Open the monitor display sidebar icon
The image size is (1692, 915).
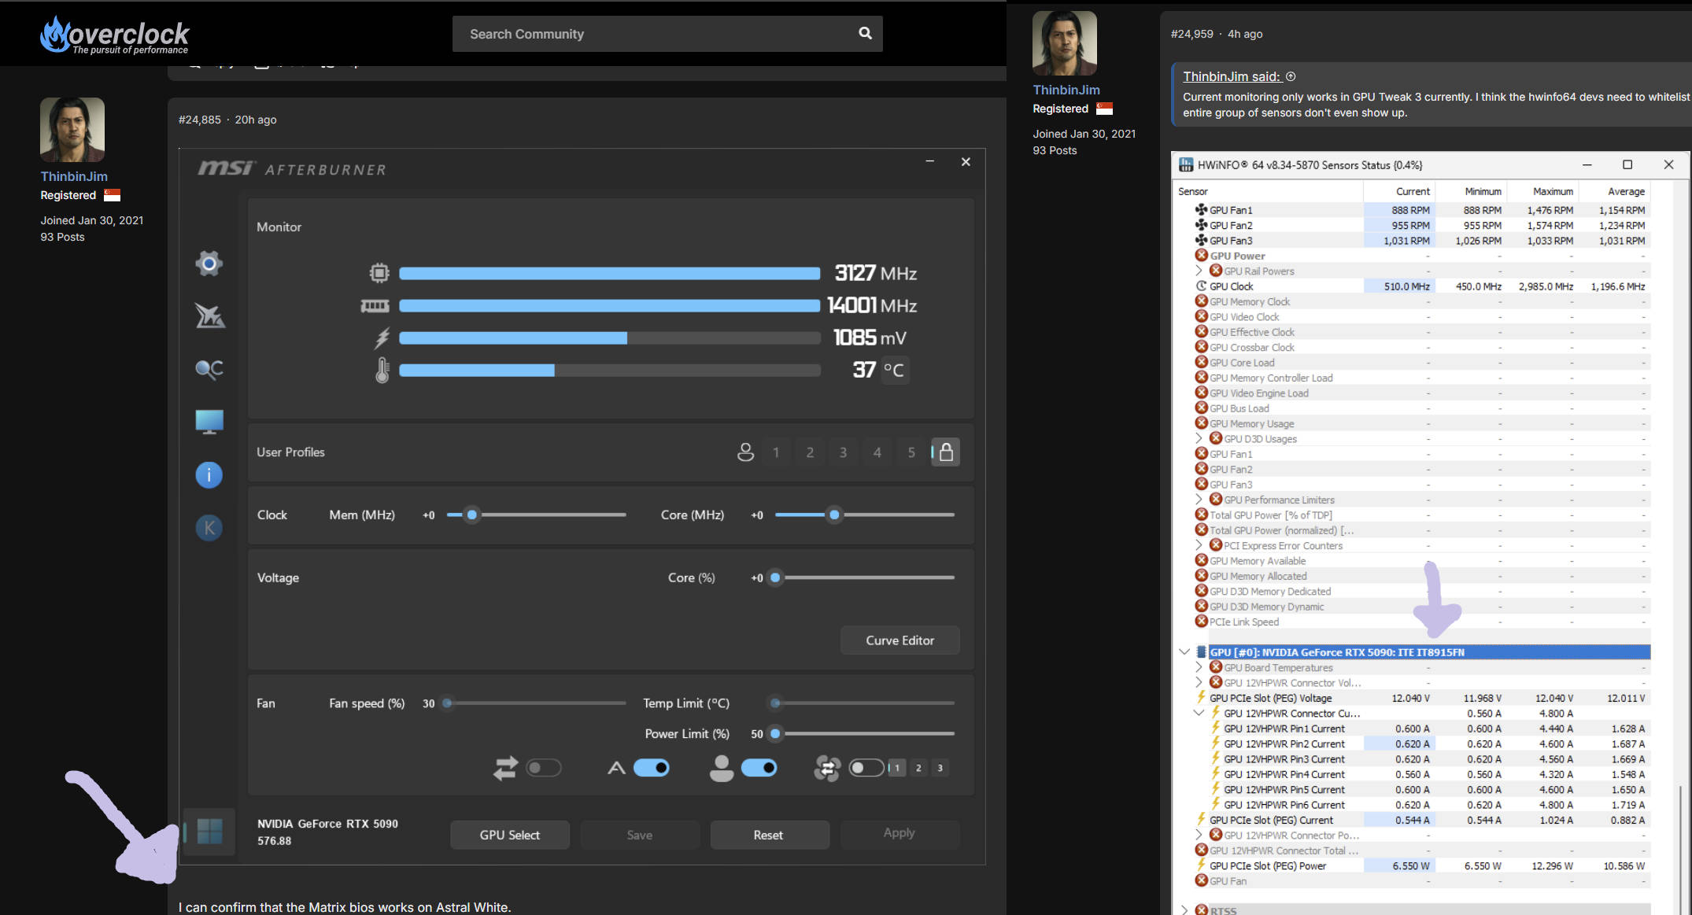pyautogui.click(x=209, y=422)
